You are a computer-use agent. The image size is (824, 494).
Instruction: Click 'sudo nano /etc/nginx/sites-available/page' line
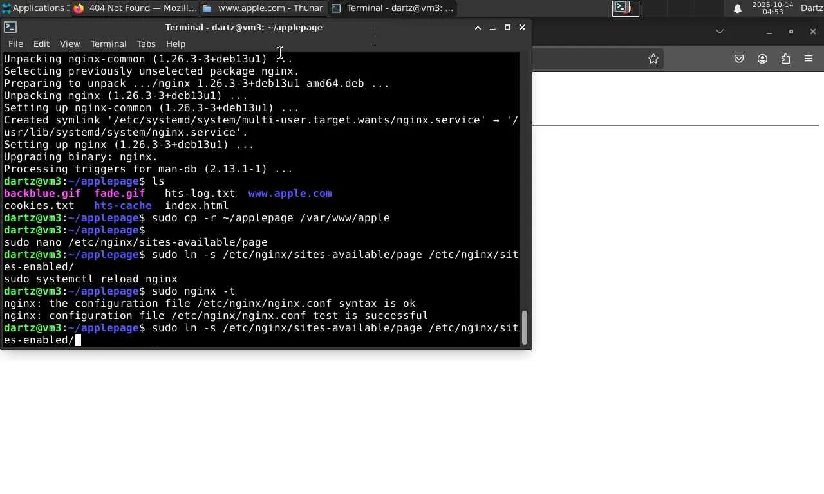136,242
